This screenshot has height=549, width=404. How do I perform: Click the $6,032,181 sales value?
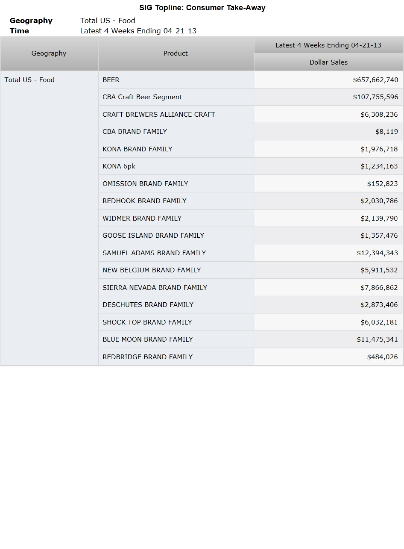[x=379, y=322]
